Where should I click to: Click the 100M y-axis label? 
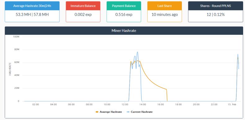point(16,37)
